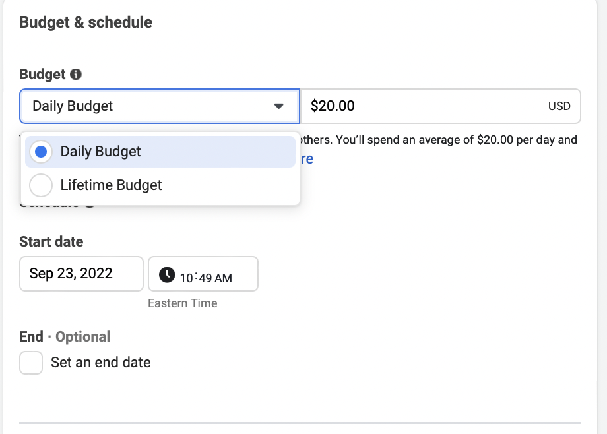The height and width of the screenshot is (434, 607).
Task: Click the Budget & schedule heading
Action: coord(86,22)
